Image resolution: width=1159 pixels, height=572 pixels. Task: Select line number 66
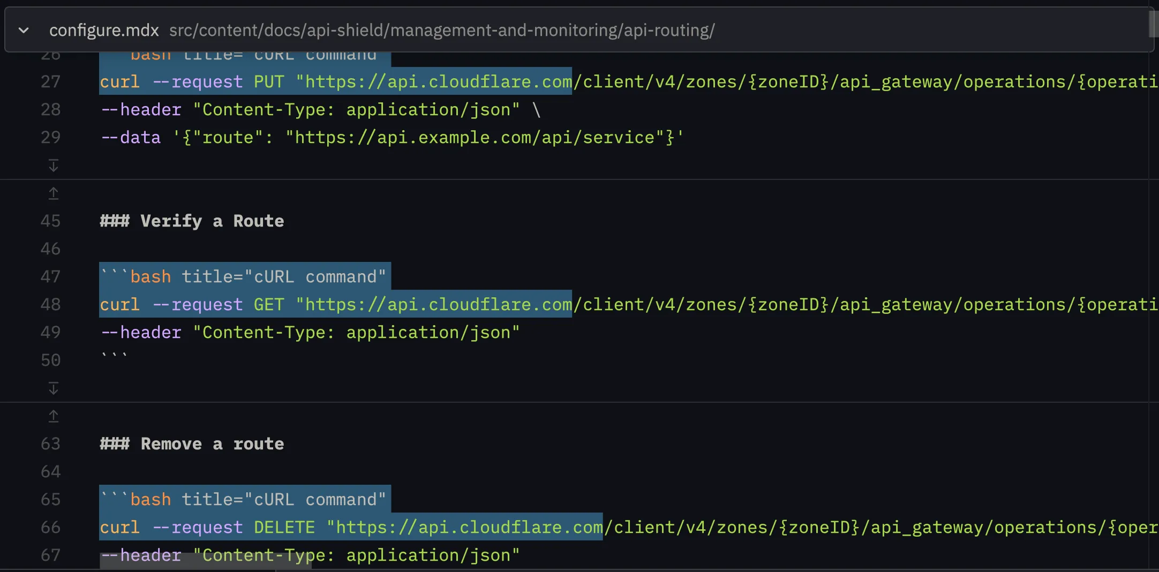[50, 527]
